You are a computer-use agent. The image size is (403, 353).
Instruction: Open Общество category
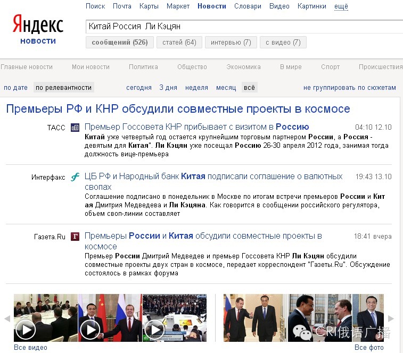(x=192, y=67)
